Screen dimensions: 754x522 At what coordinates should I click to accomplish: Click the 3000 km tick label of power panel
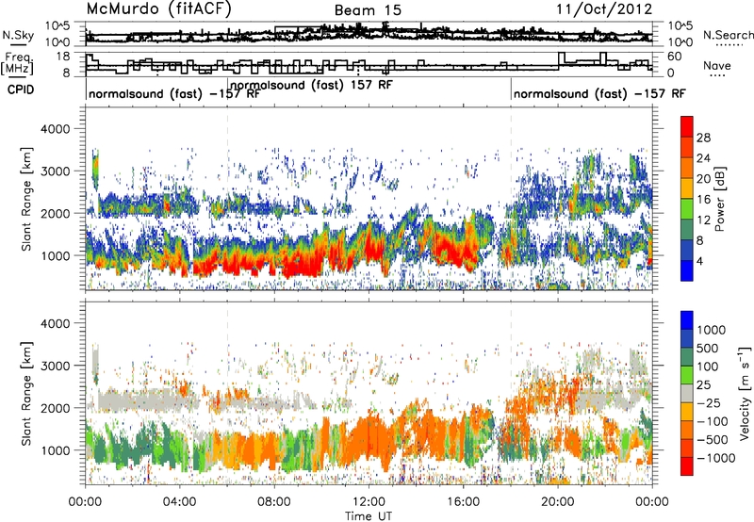(55, 171)
